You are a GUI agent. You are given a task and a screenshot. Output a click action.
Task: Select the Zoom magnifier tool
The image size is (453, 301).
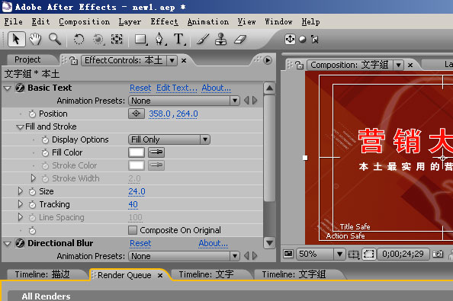point(55,40)
